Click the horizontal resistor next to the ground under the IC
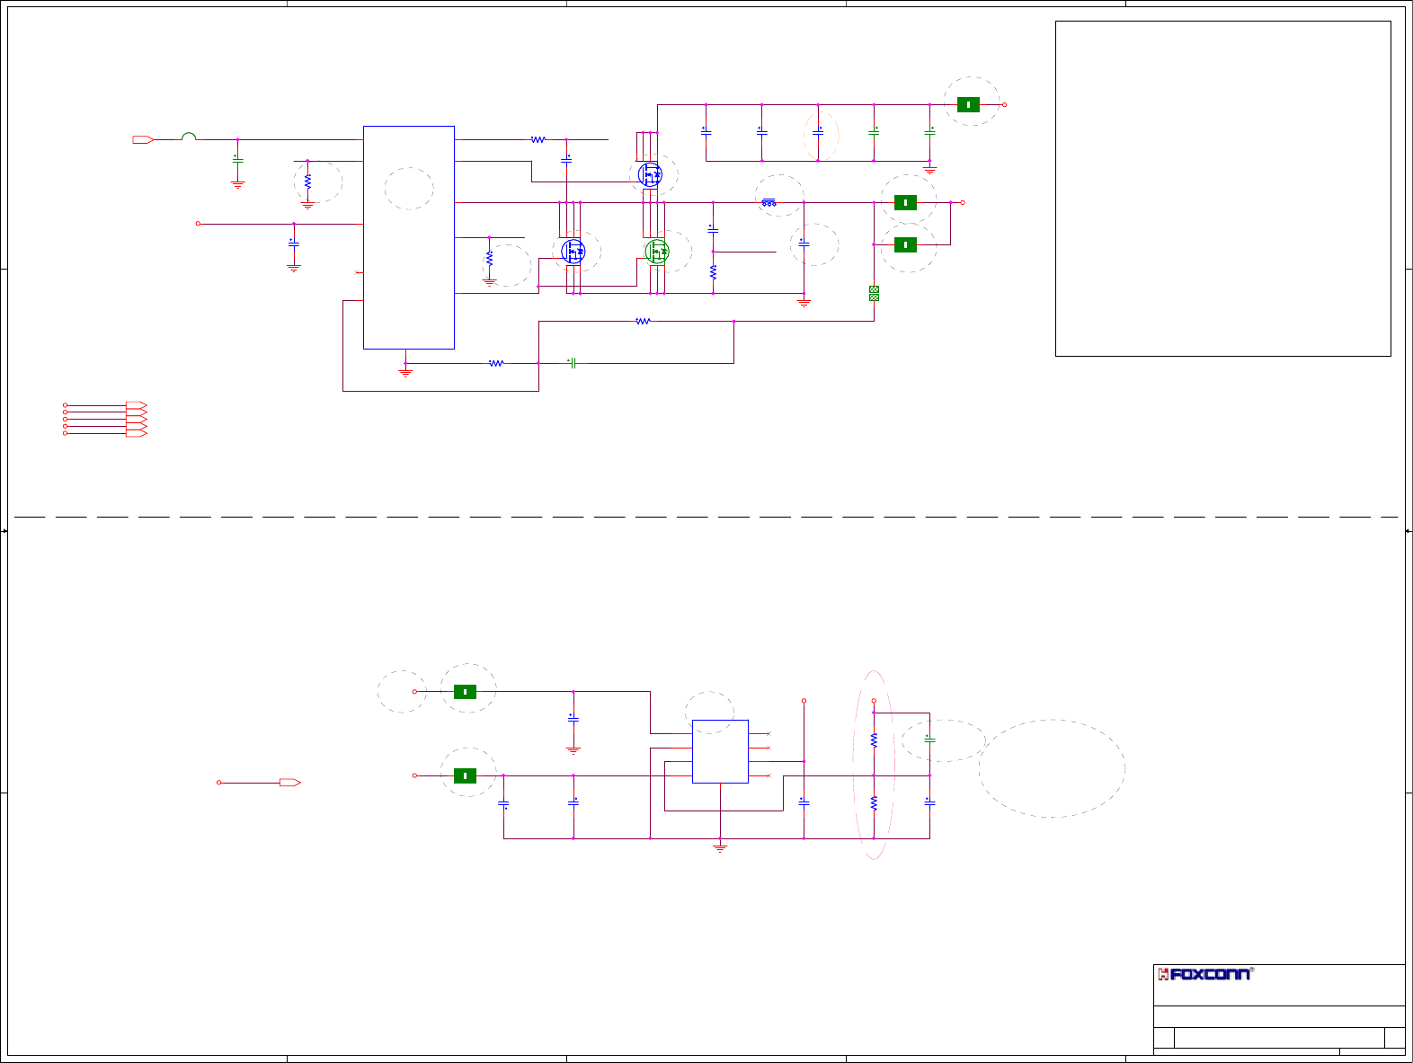Viewport: 1413px width, 1063px height. tap(496, 363)
